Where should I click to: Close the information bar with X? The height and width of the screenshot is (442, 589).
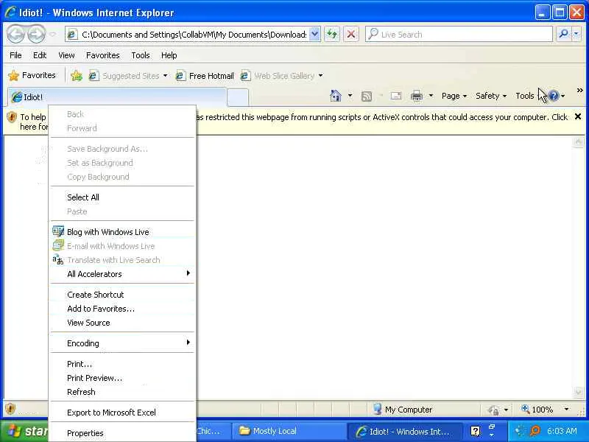pyautogui.click(x=578, y=117)
